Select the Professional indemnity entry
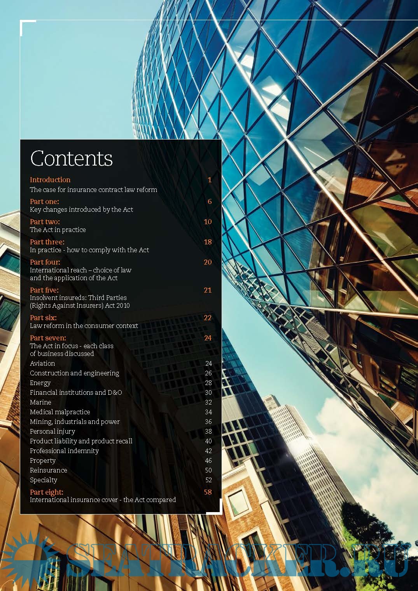The width and height of the screenshot is (418, 591). coord(64,451)
